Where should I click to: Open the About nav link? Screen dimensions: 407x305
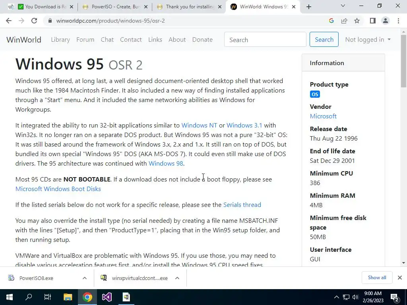177,40
